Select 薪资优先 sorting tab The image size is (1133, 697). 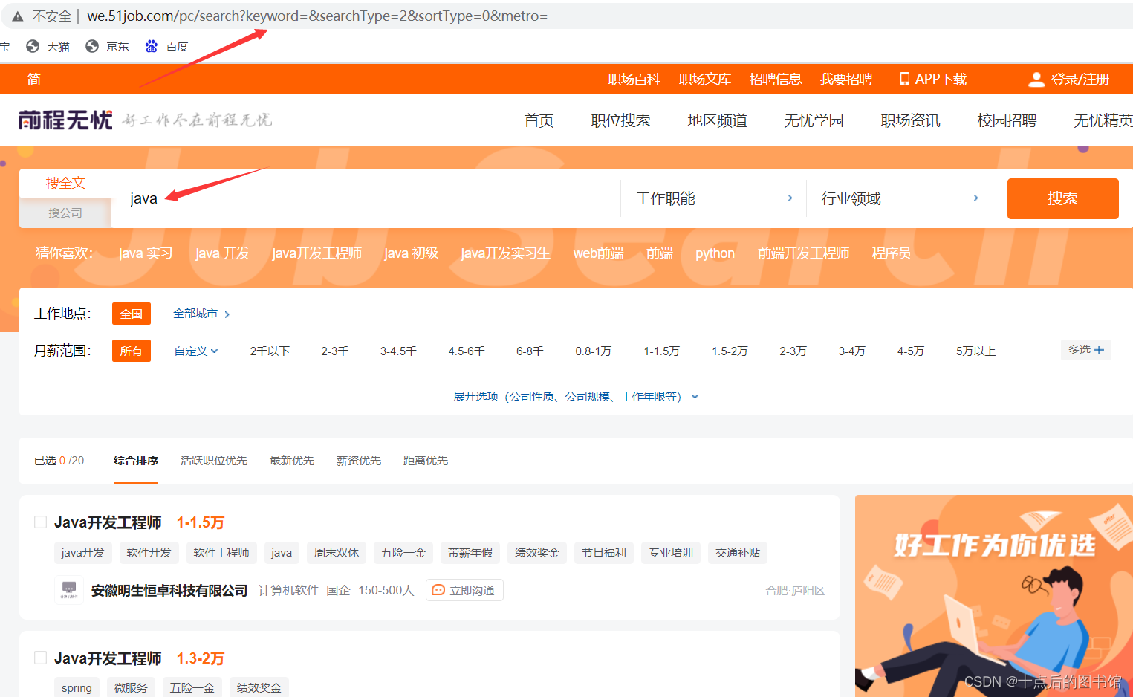(x=359, y=461)
